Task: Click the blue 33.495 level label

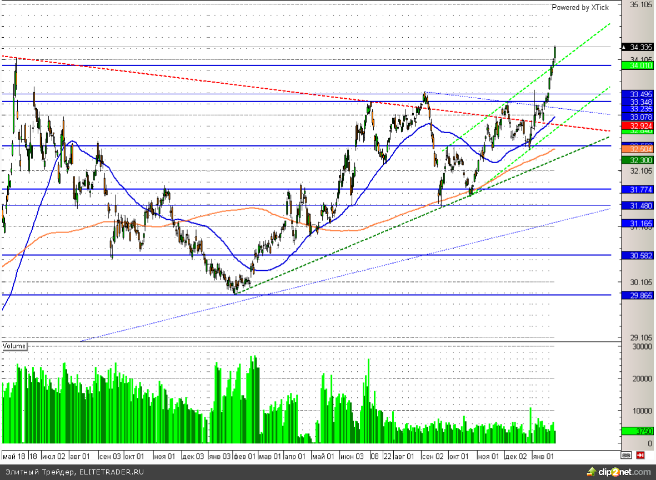Action: coord(637,94)
